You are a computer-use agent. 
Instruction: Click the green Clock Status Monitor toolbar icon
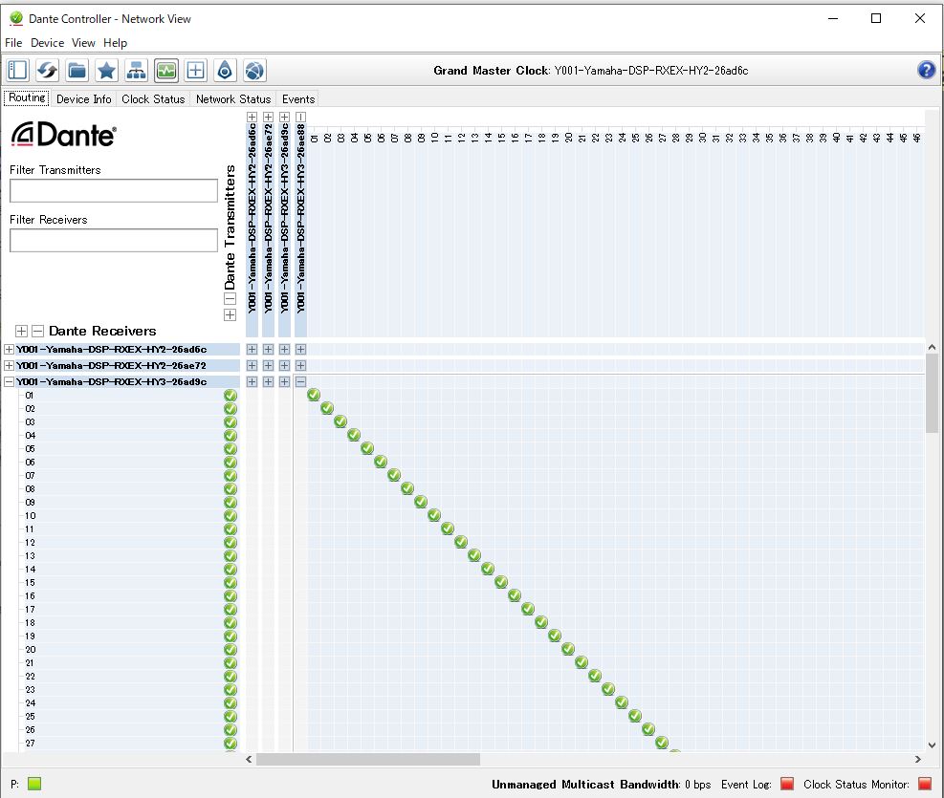click(165, 70)
